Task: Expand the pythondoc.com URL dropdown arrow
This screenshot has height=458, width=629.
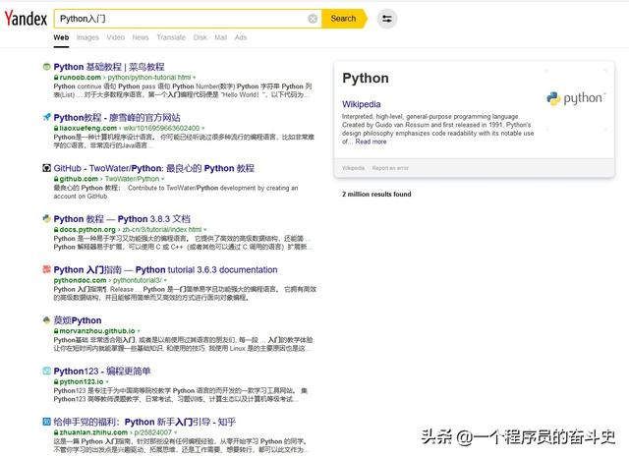Action: 165,280
